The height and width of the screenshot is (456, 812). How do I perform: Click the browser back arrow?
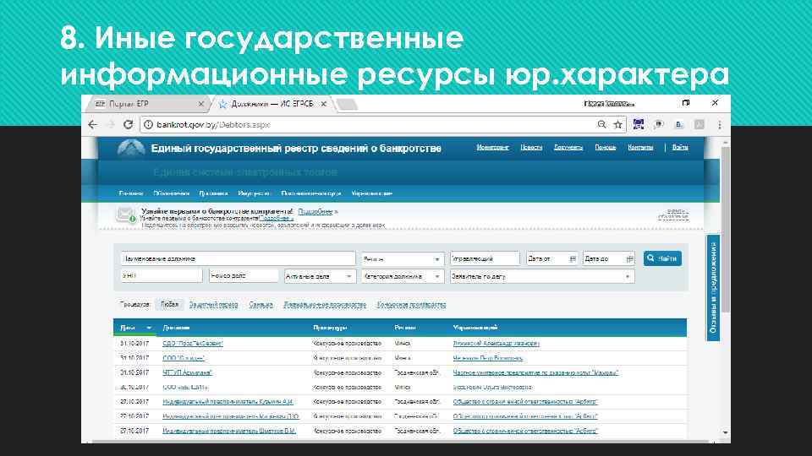[93, 125]
